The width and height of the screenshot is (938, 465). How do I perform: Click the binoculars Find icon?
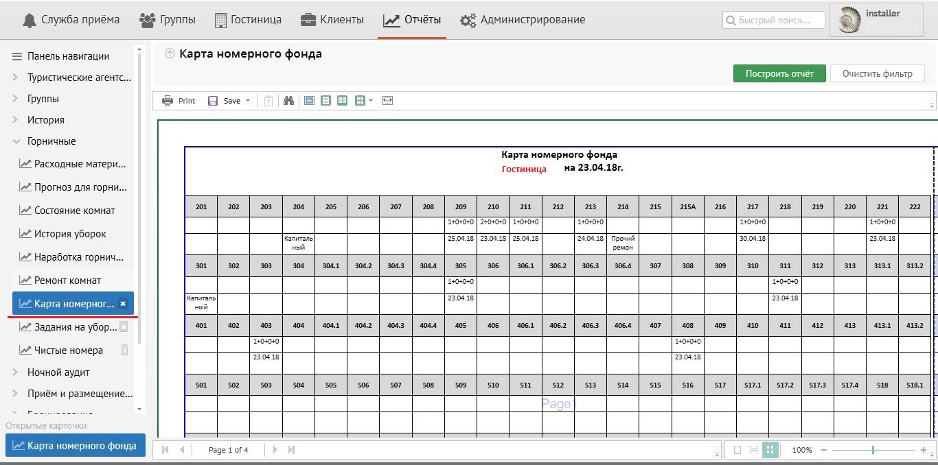(289, 101)
